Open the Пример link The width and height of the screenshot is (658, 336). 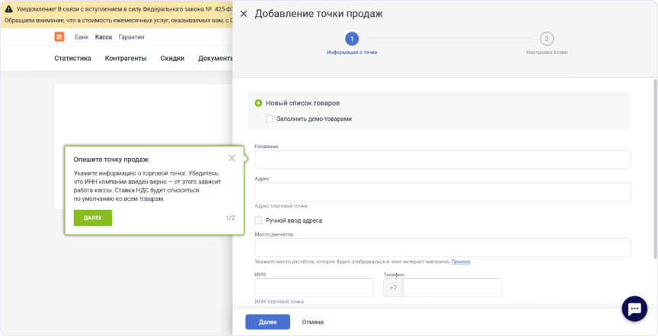click(461, 262)
